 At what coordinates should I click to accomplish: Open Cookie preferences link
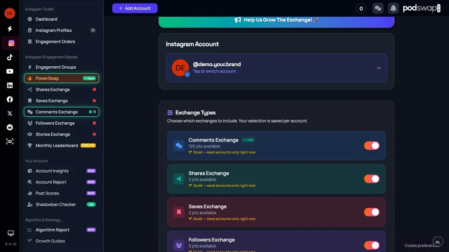421,245
